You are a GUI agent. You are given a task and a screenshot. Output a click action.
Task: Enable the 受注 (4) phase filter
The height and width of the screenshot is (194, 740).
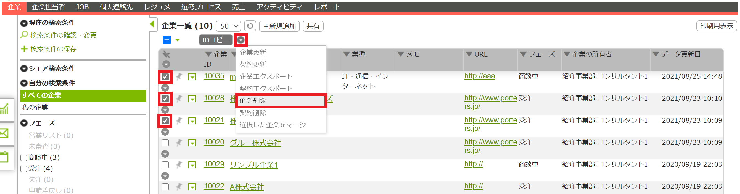click(24, 169)
